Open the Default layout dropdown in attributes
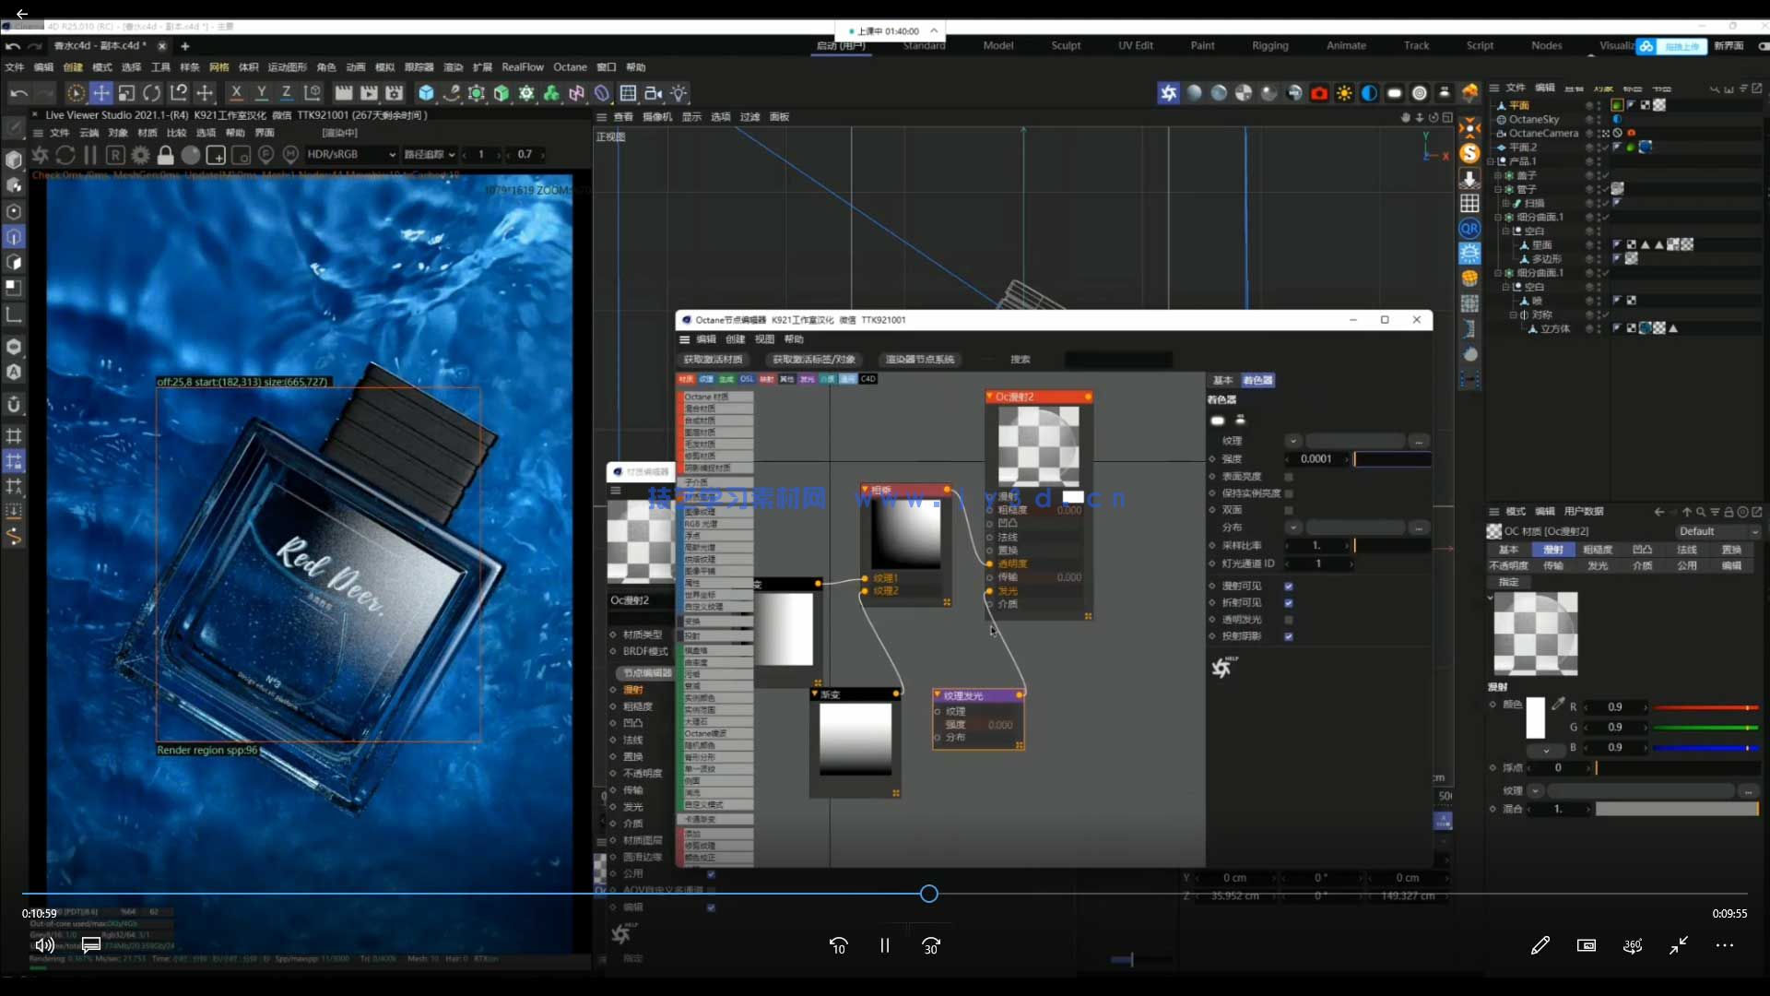 click(x=1718, y=531)
